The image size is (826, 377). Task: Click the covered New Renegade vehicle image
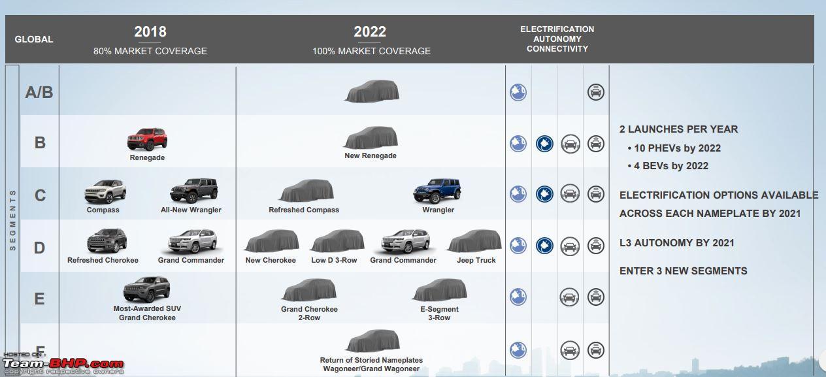(371, 139)
